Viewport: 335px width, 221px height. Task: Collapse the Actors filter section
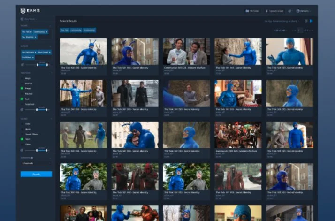tap(50, 46)
